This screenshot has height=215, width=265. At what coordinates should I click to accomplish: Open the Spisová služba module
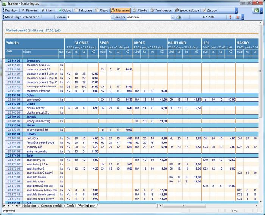(187, 11)
